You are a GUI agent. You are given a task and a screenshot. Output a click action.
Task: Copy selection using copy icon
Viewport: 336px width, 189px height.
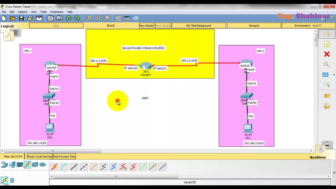51,18
